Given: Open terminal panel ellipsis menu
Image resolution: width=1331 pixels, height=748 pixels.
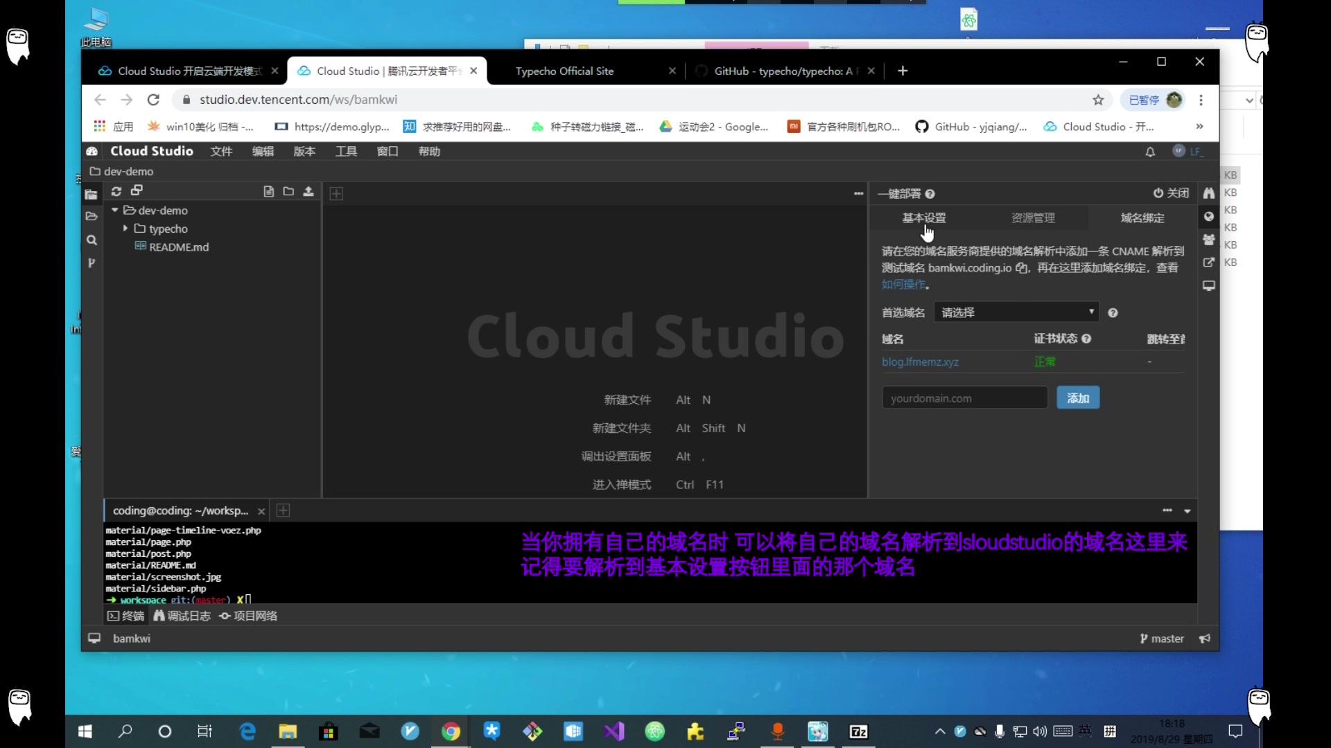Looking at the screenshot, I should 1167,510.
